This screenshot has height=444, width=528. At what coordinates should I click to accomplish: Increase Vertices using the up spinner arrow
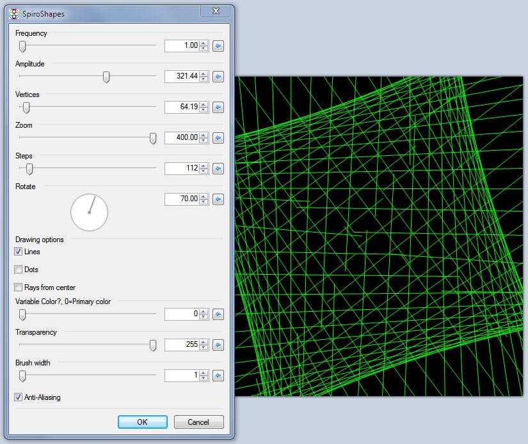tap(204, 105)
